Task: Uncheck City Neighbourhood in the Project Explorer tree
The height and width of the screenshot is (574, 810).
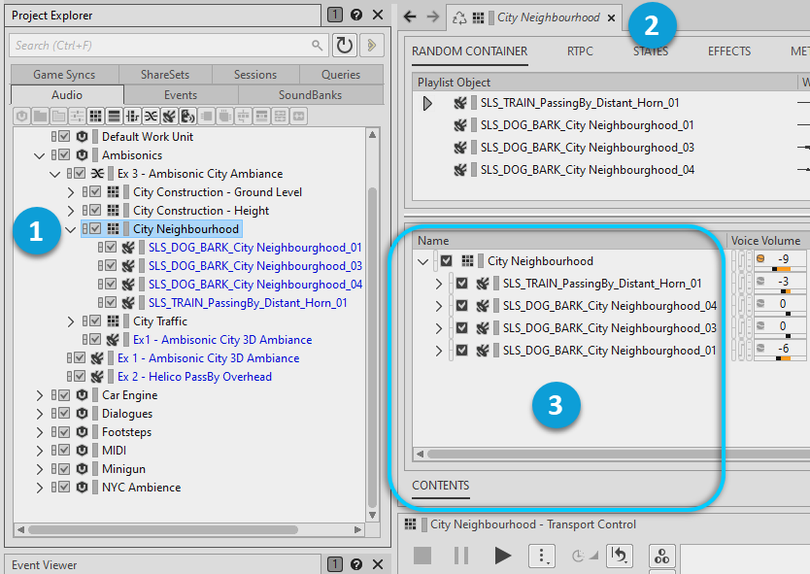Action: [x=95, y=229]
